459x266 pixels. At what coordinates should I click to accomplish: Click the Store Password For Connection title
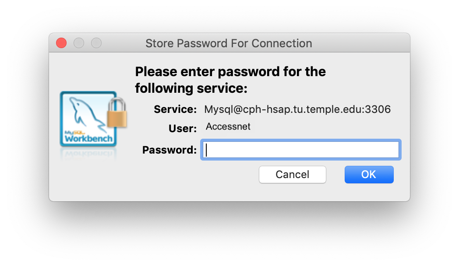229,43
